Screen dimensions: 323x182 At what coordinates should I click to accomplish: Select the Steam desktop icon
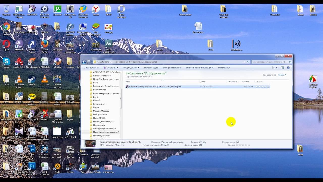[x=32, y=79]
